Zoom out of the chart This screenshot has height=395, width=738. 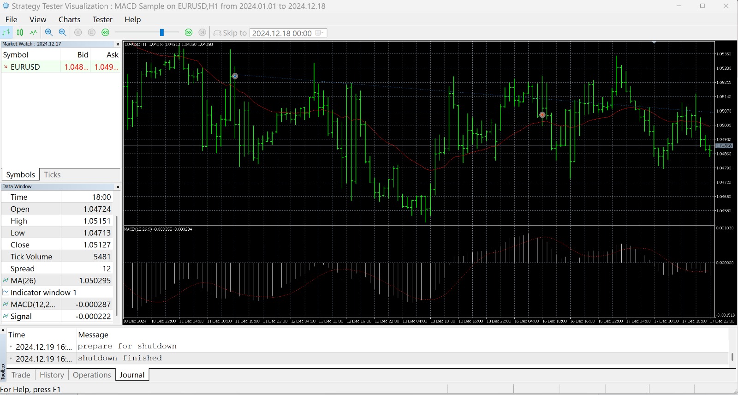point(62,32)
